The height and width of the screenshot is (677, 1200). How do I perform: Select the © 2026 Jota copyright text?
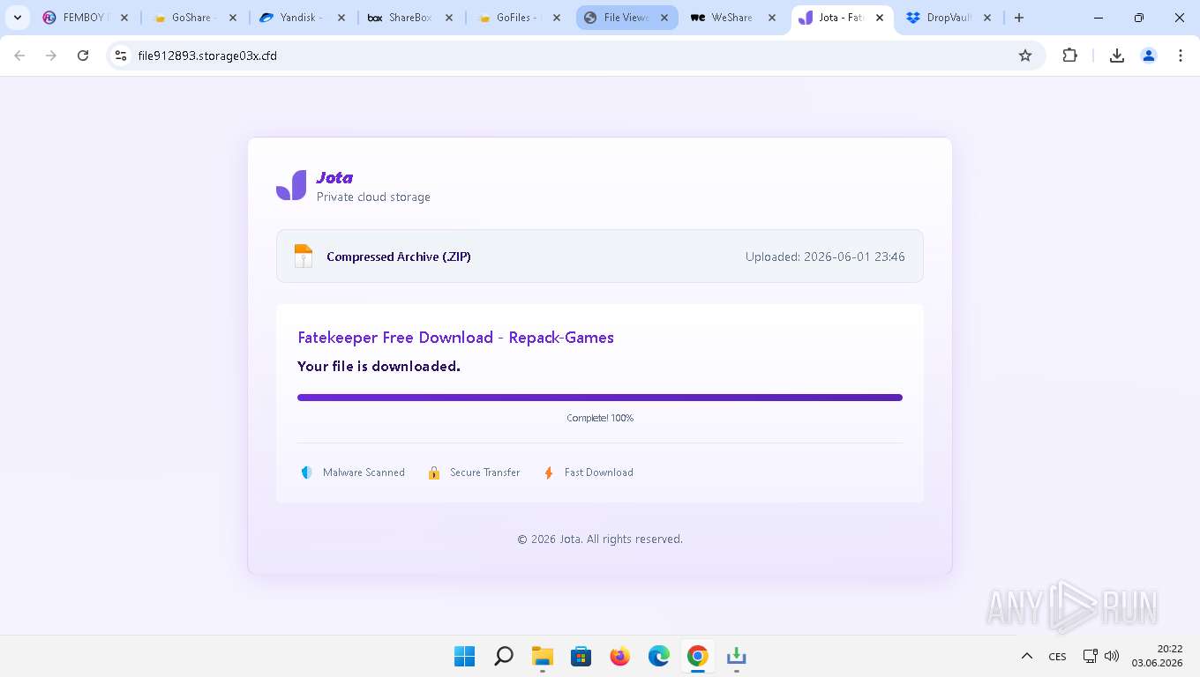point(600,539)
